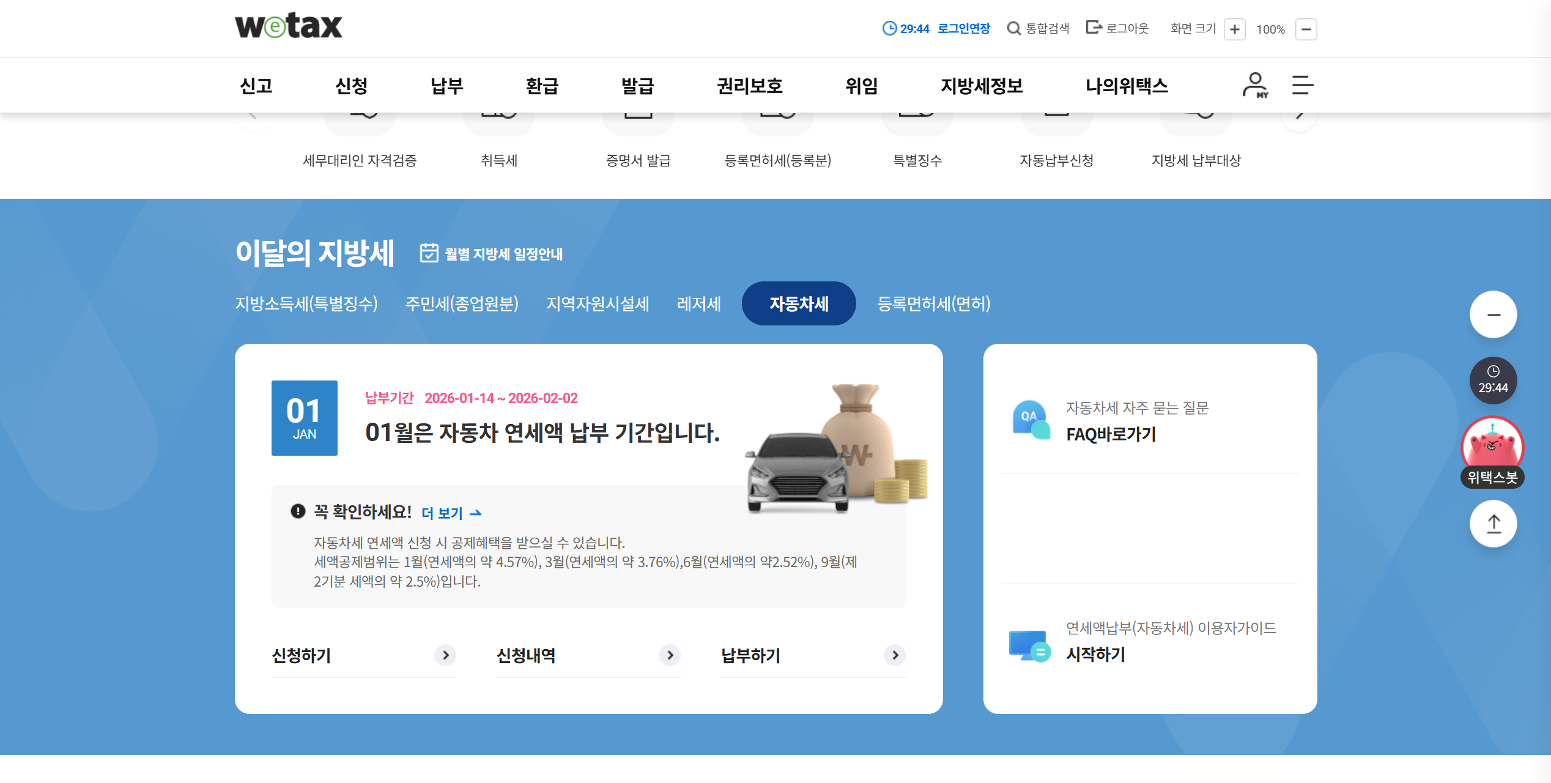Open FAQ바로가기 for 자동차세 questions

click(x=1111, y=434)
